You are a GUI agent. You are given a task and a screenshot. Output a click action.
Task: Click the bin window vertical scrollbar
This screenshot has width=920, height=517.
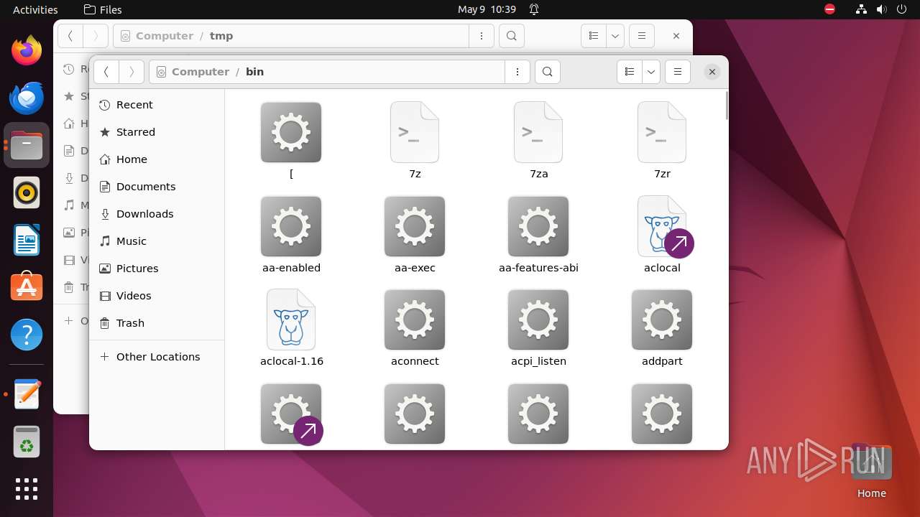click(726, 106)
